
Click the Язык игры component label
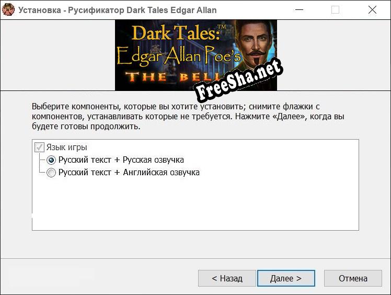pyautogui.click(x=66, y=147)
